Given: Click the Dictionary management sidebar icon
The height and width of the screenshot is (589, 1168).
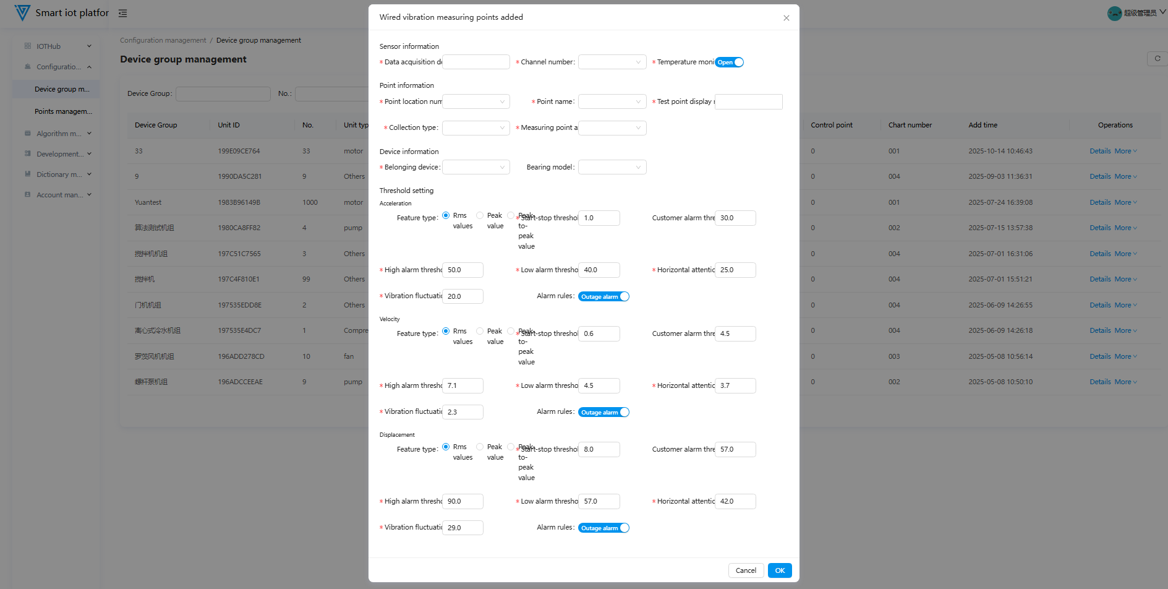Looking at the screenshot, I should [28, 174].
